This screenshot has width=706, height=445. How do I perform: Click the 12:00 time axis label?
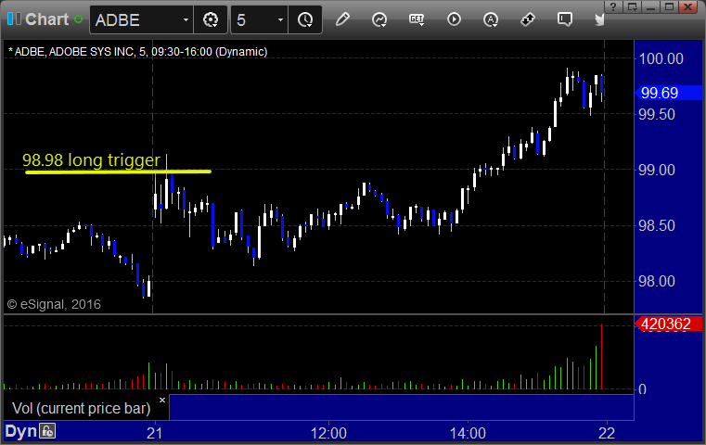click(x=328, y=433)
